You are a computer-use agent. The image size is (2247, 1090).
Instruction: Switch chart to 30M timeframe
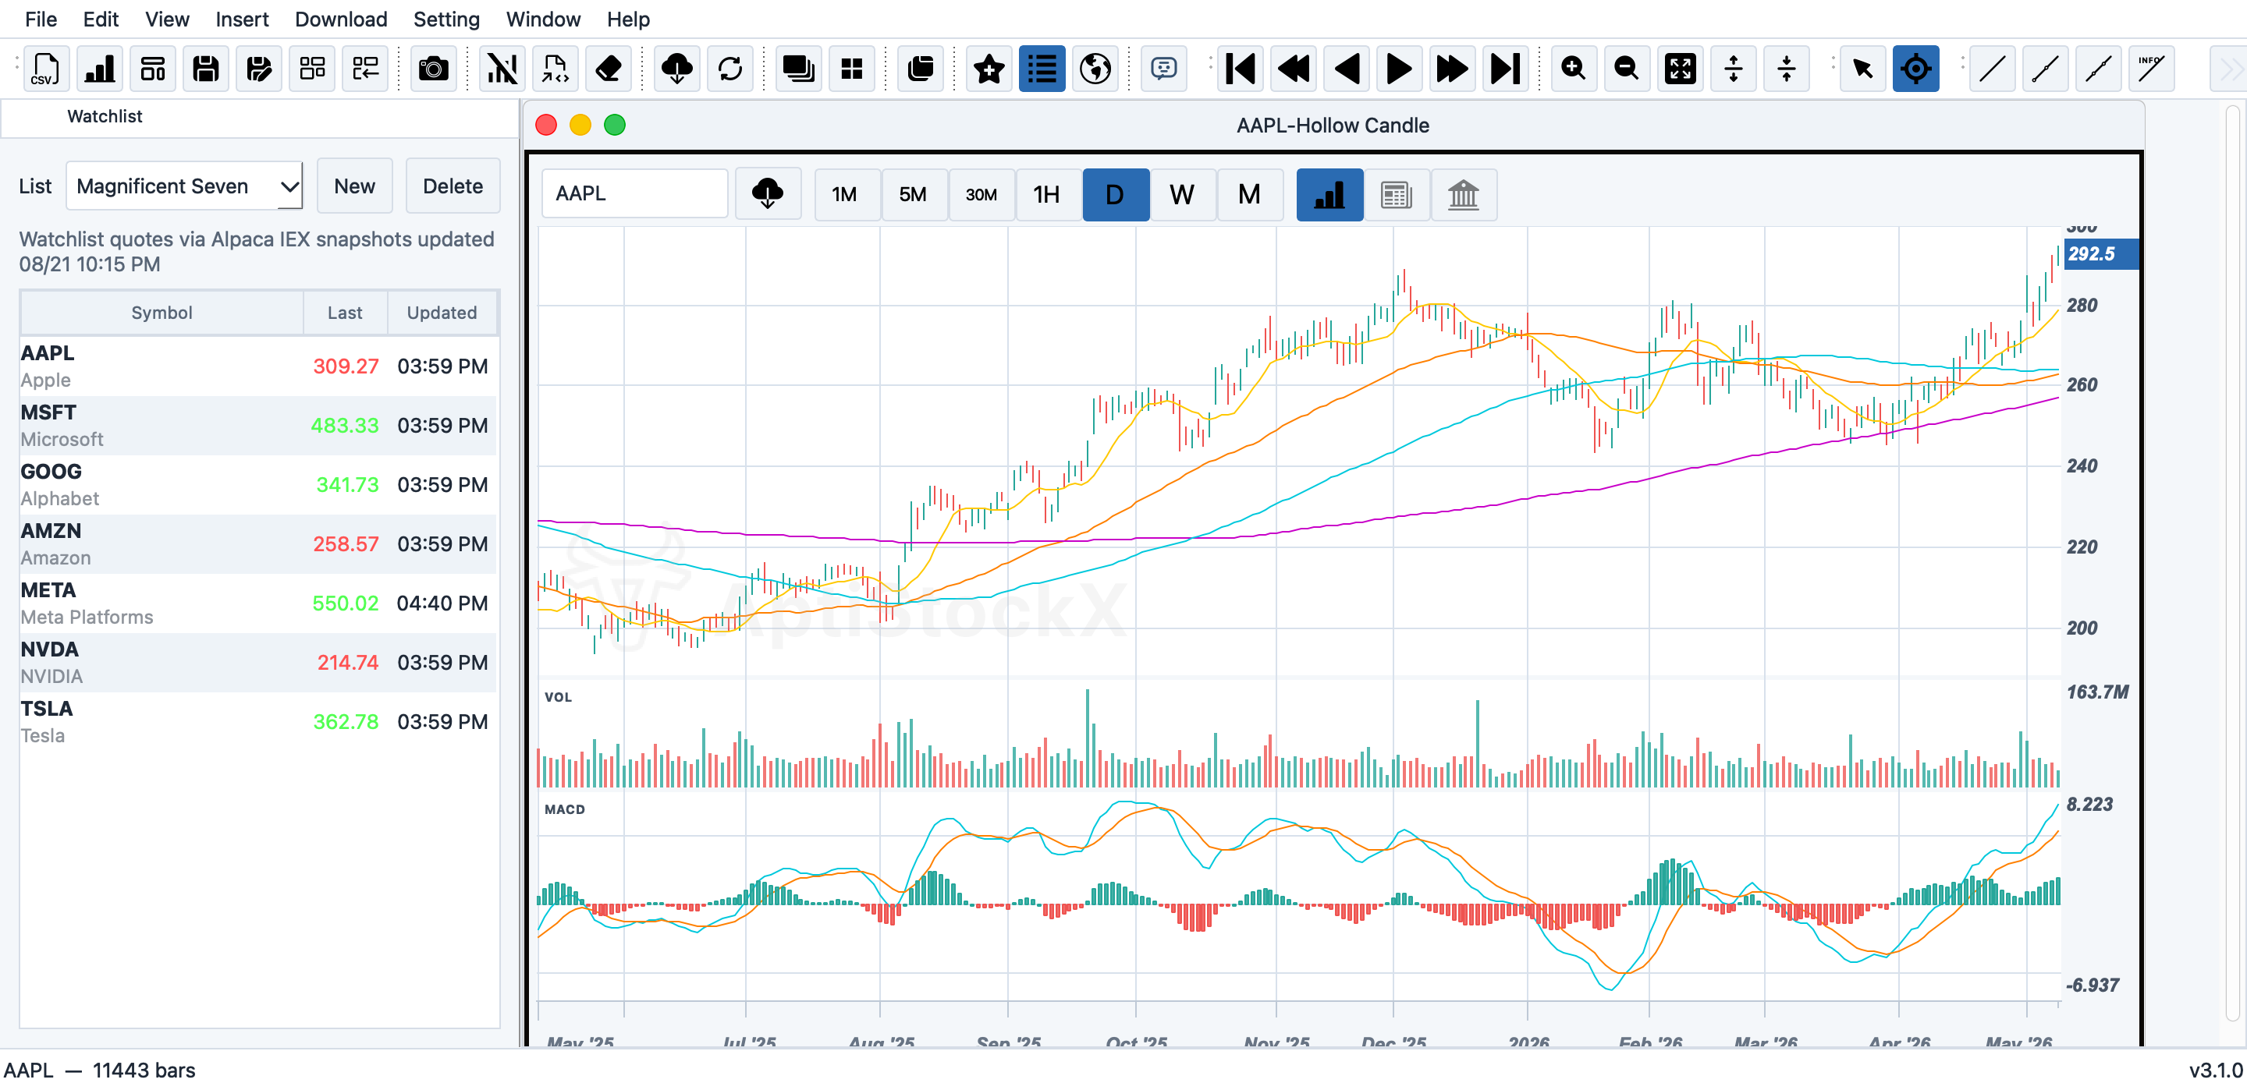click(x=982, y=193)
